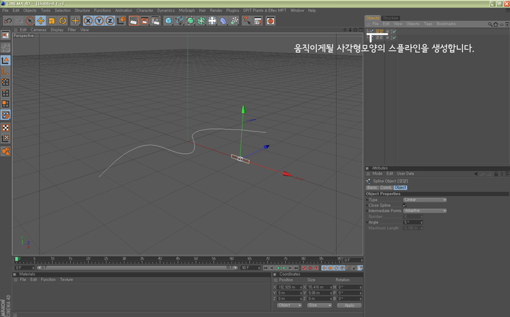Add a Cube primitive object

coord(168,21)
